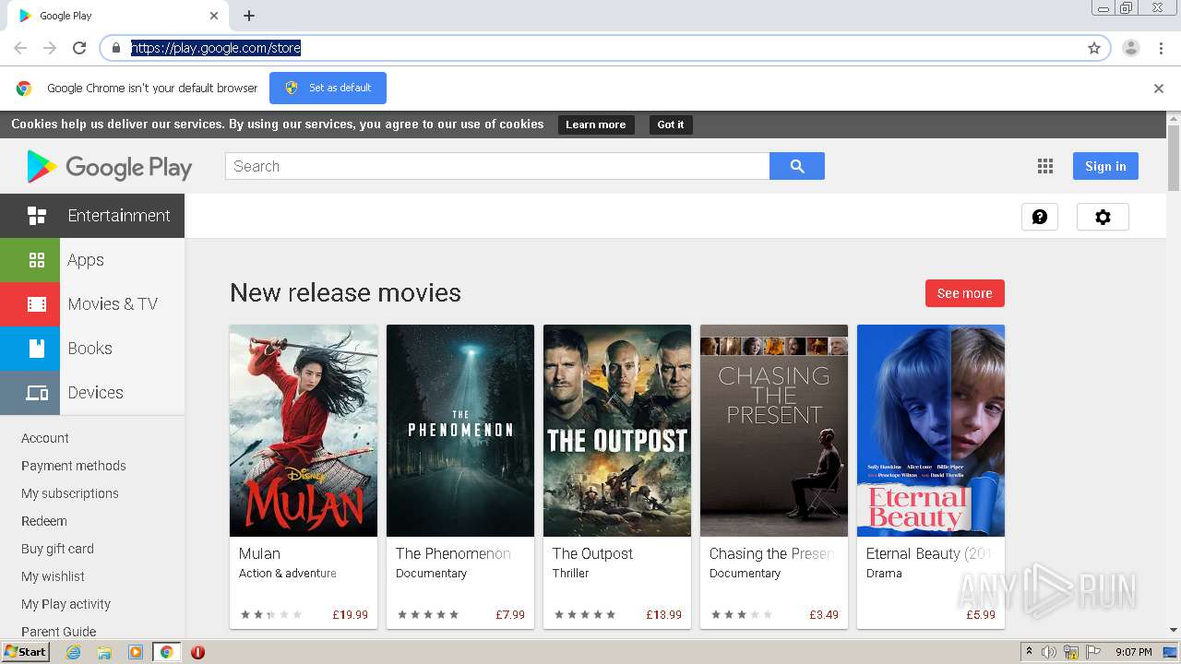Image resolution: width=1181 pixels, height=664 pixels.
Task: Click The Outpost £13.99 price
Action: 663,614
